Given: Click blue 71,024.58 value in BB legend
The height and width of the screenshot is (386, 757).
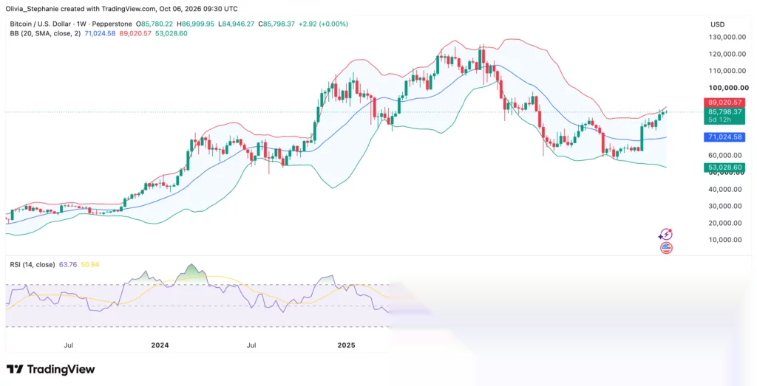Looking at the screenshot, I should pyautogui.click(x=100, y=33).
